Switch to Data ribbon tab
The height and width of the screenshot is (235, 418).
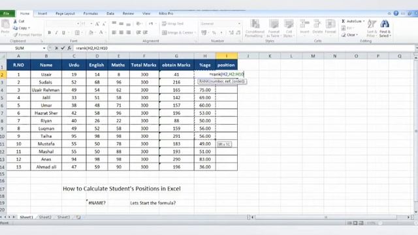click(x=110, y=13)
